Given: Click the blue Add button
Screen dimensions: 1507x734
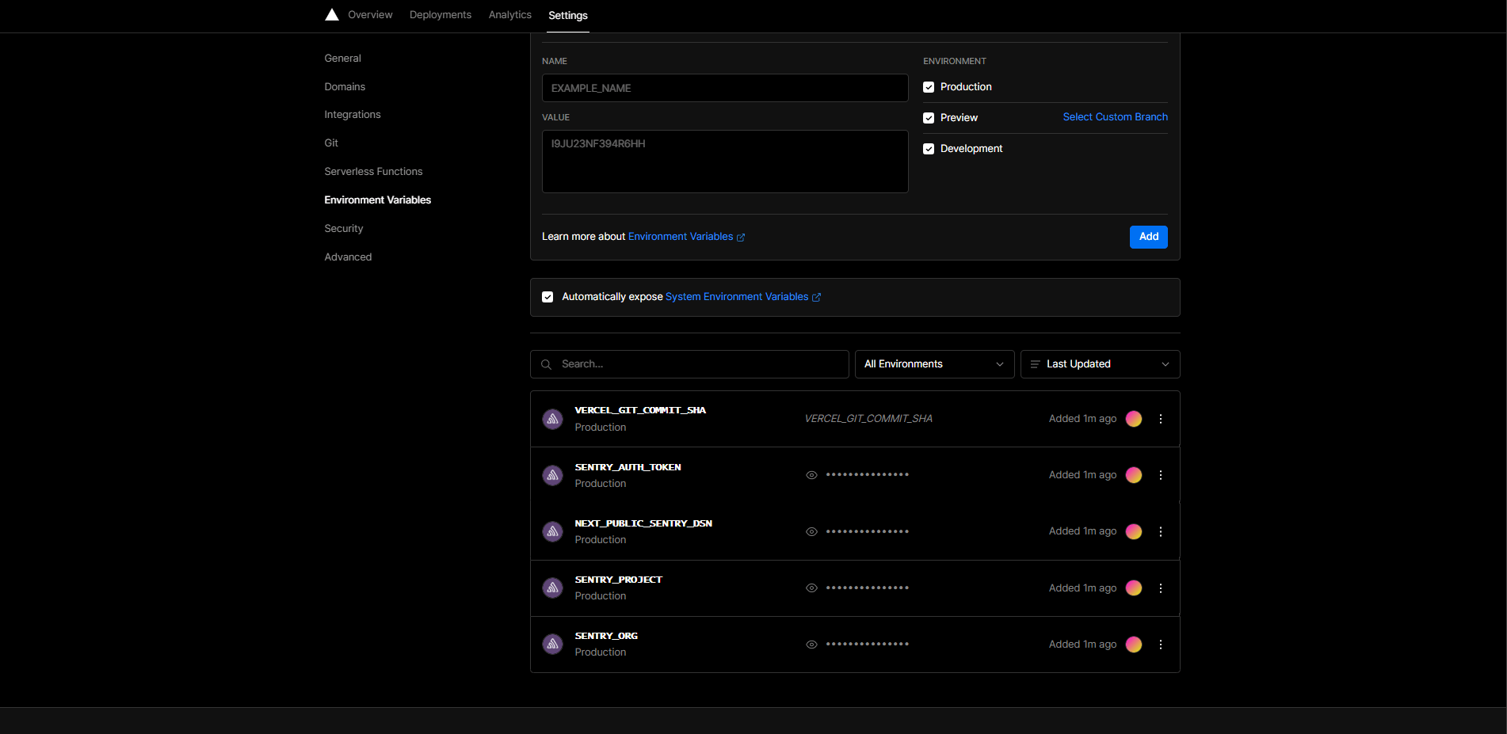Looking at the screenshot, I should [x=1149, y=237].
